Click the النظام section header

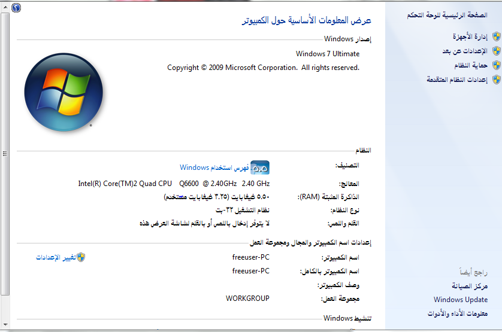click(364, 150)
